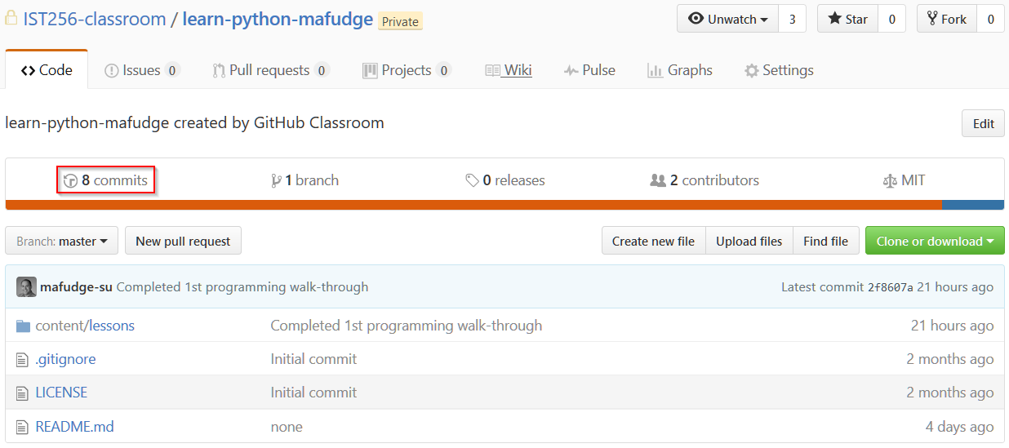Toggle Unwatch for this repository
This screenshot has width=1009, height=448.
click(x=728, y=19)
